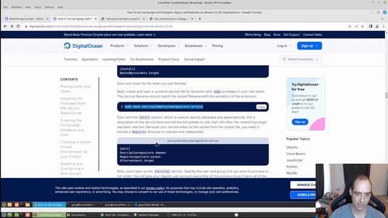Click the browser address bar URL
The height and width of the screenshot is (218, 388).
[x=101, y=27]
